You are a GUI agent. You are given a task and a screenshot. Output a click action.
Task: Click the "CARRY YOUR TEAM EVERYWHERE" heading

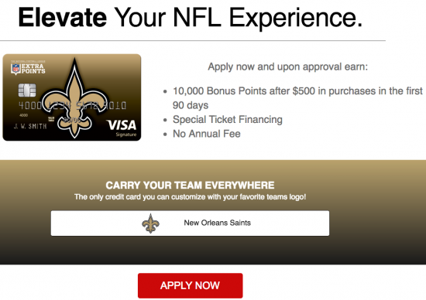click(x=190, y=186)
